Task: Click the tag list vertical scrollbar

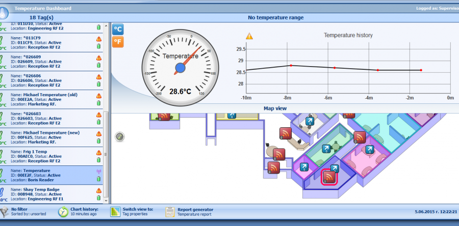Action: pyautogui.click(x=106, y=154)
